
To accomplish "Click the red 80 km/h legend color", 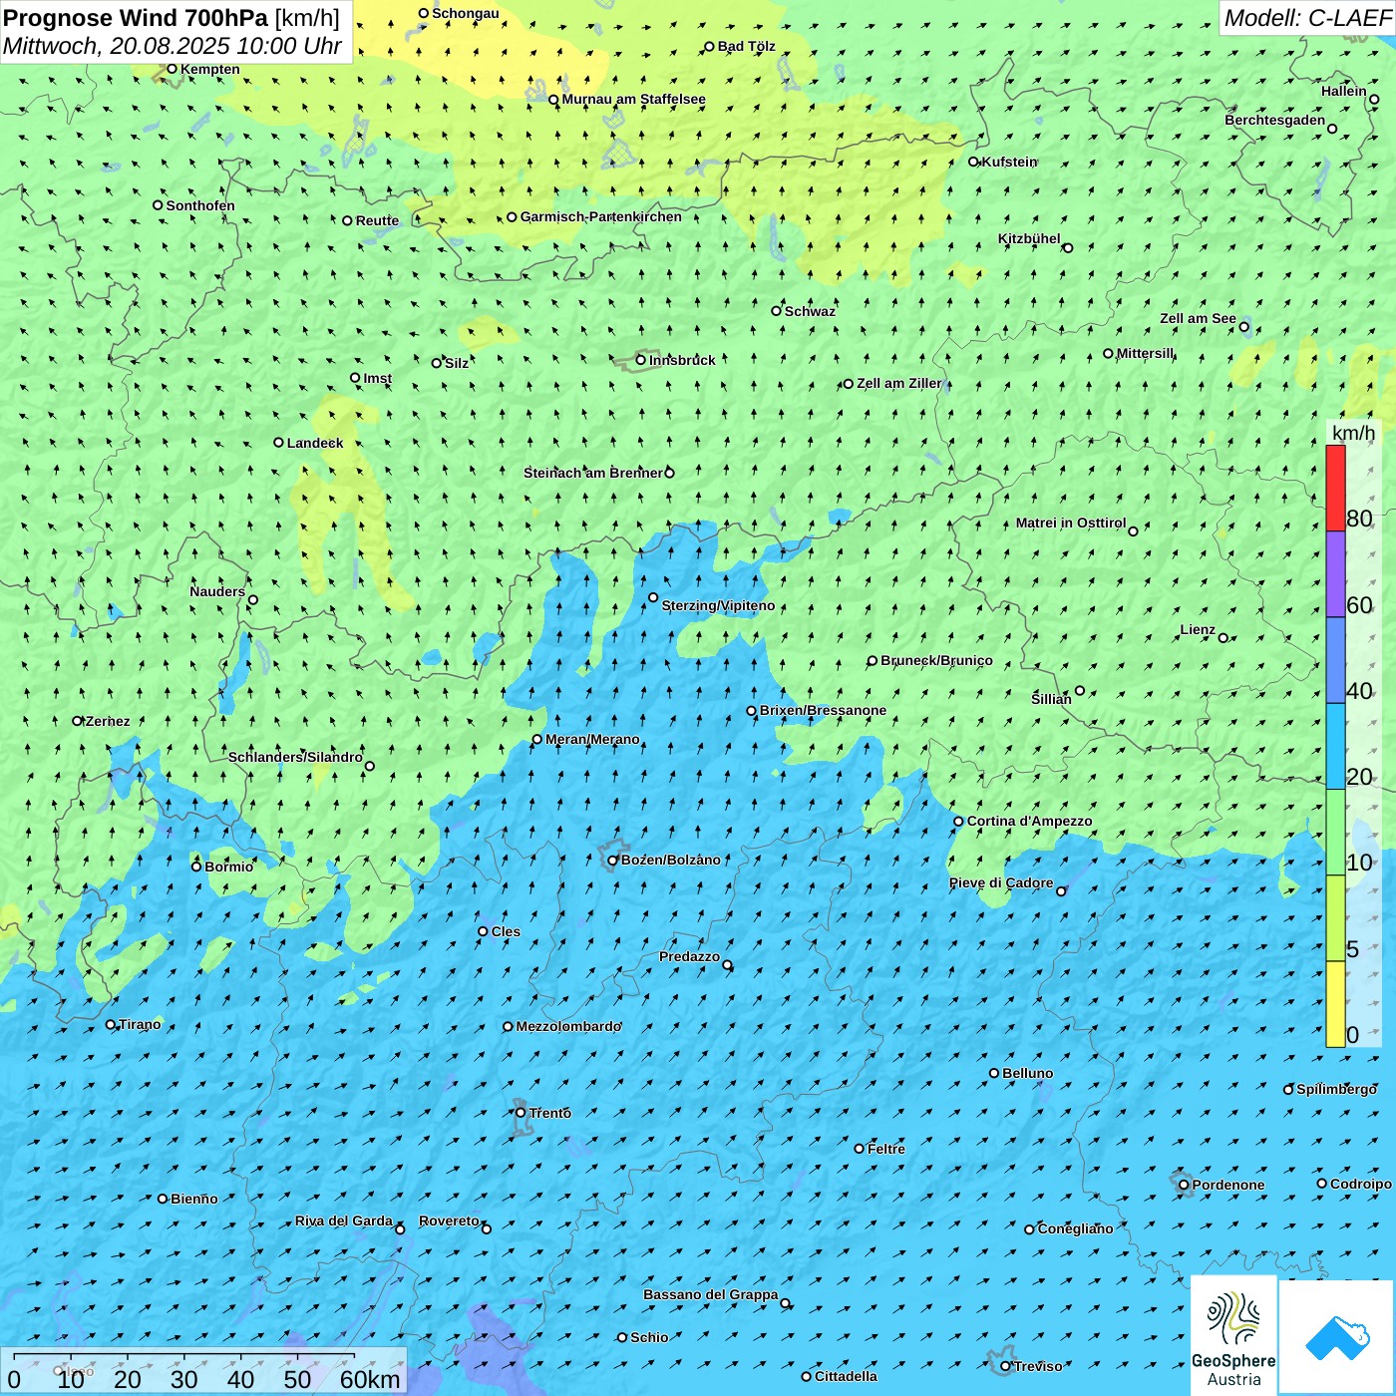I will tap(1335, 488).
